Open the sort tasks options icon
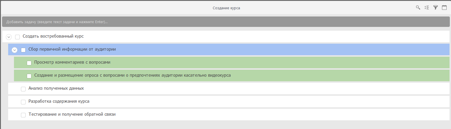 (x=427, y=8)
